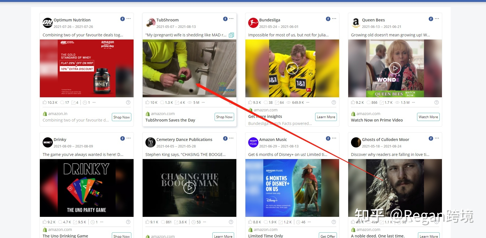Click the Facebook icon on the Optimum Nutrition card
486x238 pixels.
tap(123, 19)
